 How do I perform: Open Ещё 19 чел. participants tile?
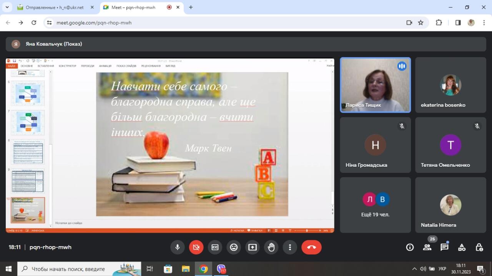tap(376, 205)
